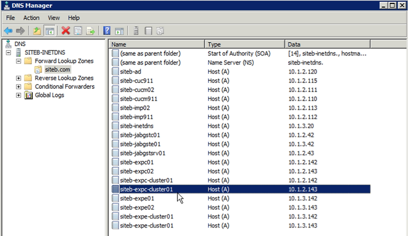Sort records by the Name column header
Image resolution: width=408 pixels, height=236 pixels.
(157, 45)
